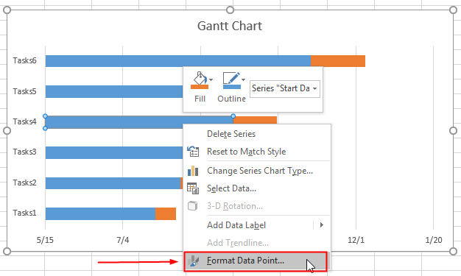Open the Outline color dropdown arrow
Viewport: 461px width, 276px height.
244,79
